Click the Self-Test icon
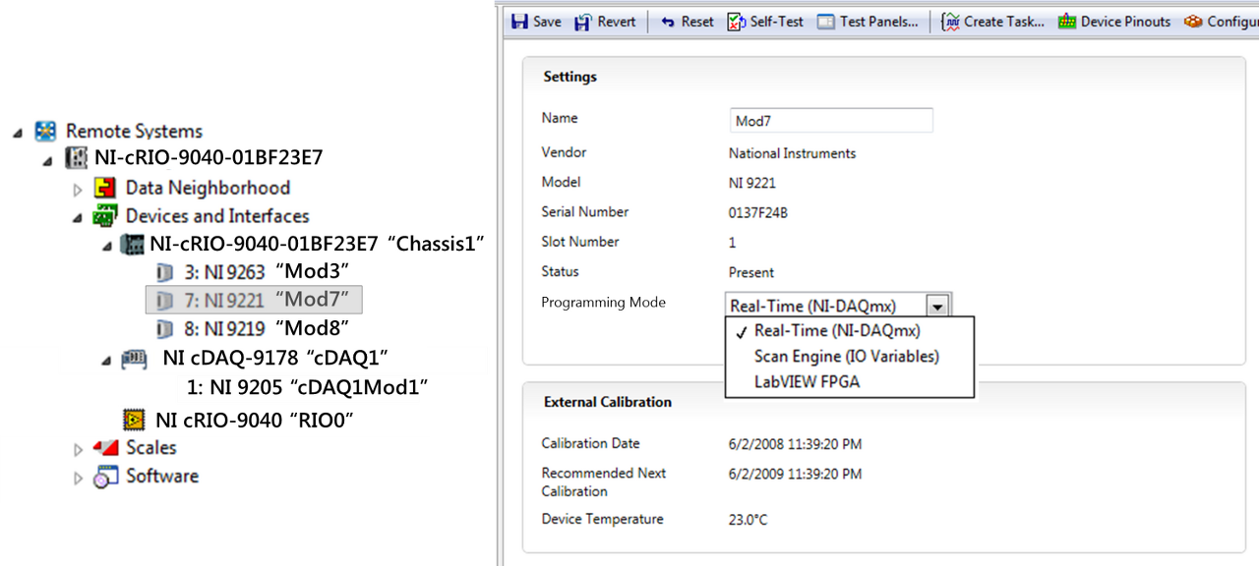Image resolution: width=1259 pixels, height=566 pixels. tap(737, 22)
